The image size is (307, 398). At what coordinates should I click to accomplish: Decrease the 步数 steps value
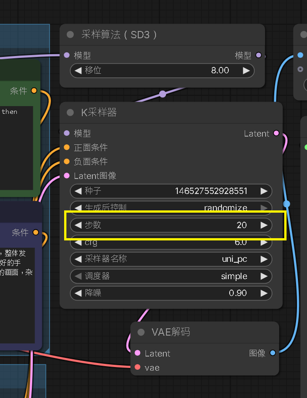coord(78,225)
